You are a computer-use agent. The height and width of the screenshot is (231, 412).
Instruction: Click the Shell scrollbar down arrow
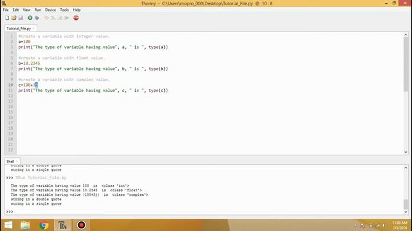pyautogui.click(x=406, y=212)
